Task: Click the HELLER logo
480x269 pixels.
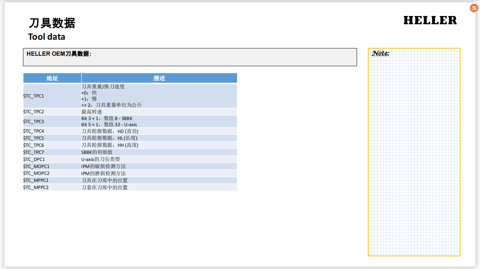Action: 430,20
